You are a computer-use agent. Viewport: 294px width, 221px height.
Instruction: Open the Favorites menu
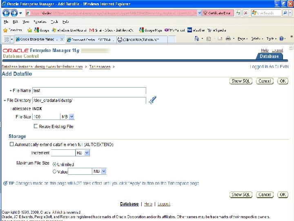pos(40,22)
